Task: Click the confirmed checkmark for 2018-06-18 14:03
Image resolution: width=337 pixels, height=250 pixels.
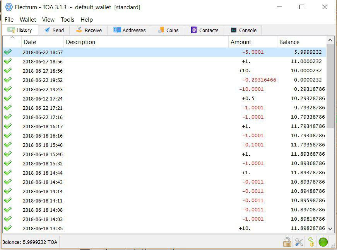Action: coord(8,219)
